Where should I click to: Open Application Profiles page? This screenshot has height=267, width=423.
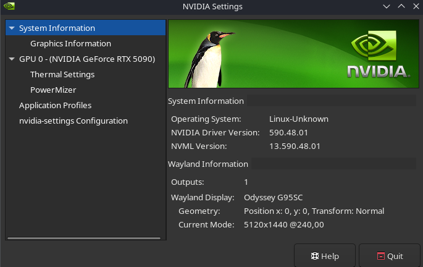tap(56, 105)
